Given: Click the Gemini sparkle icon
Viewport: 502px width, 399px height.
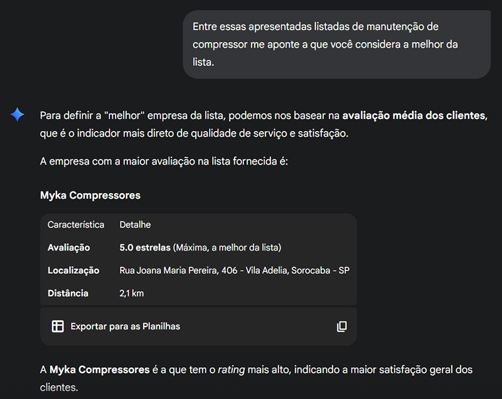Looking at the screenshot, I should [18, 114].
